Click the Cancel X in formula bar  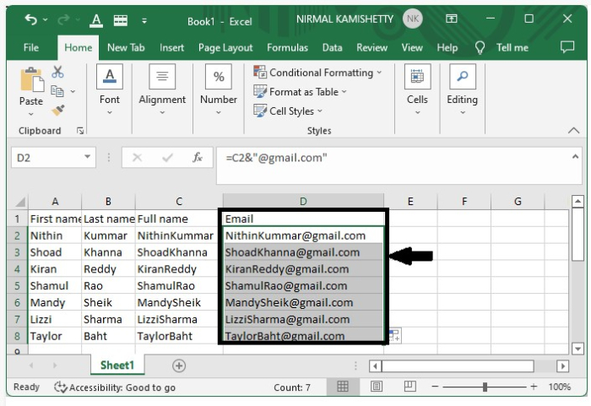tap(137, 158)
